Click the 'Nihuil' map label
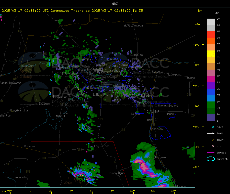Viewport: 230px width, 194px height. pos(60,116)
